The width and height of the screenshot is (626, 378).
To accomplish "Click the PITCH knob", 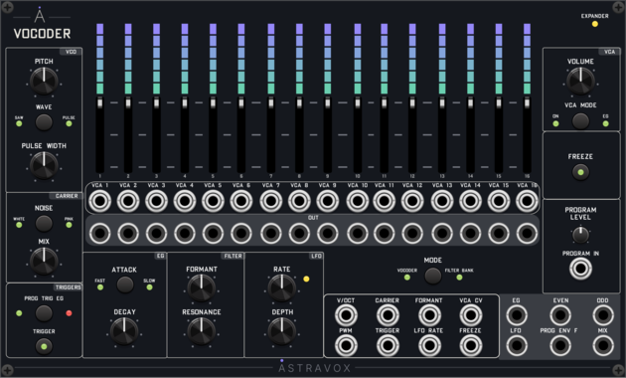I will point(44,82).
